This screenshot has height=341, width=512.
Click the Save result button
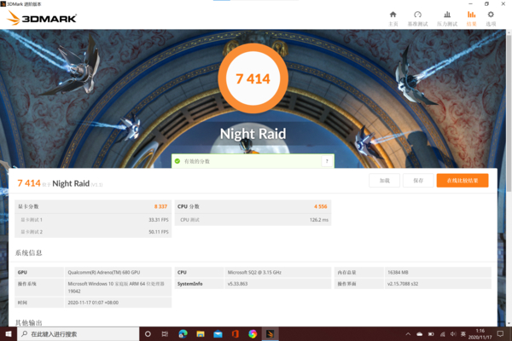[x=418, y=181]
